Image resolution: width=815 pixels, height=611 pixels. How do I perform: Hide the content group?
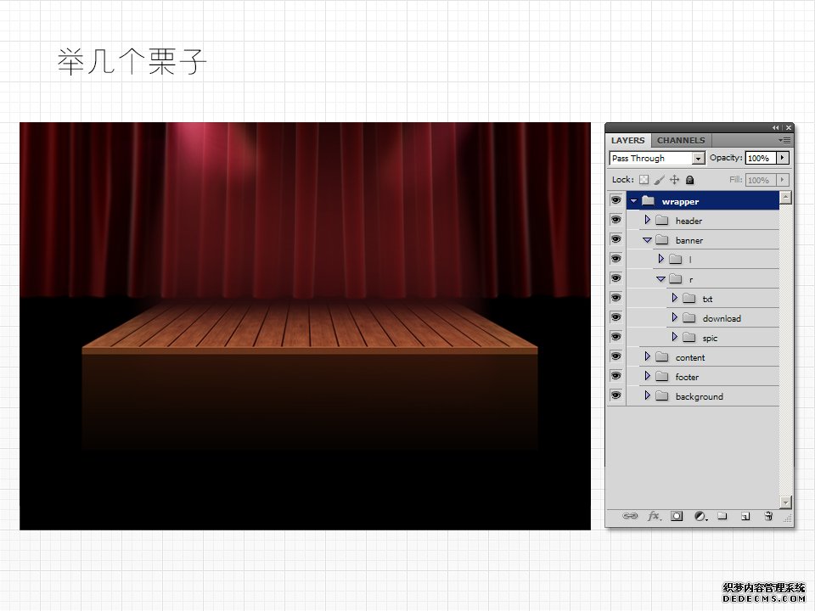[x=616, y=356]
